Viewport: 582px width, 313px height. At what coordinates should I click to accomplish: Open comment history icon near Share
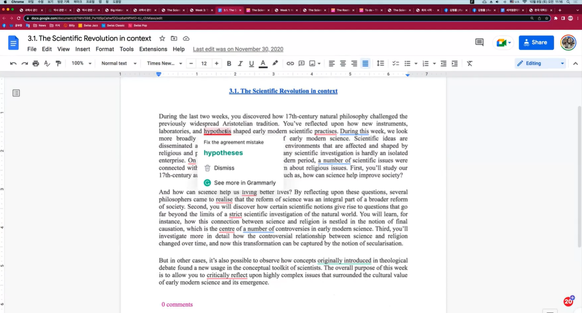point(479,43)
